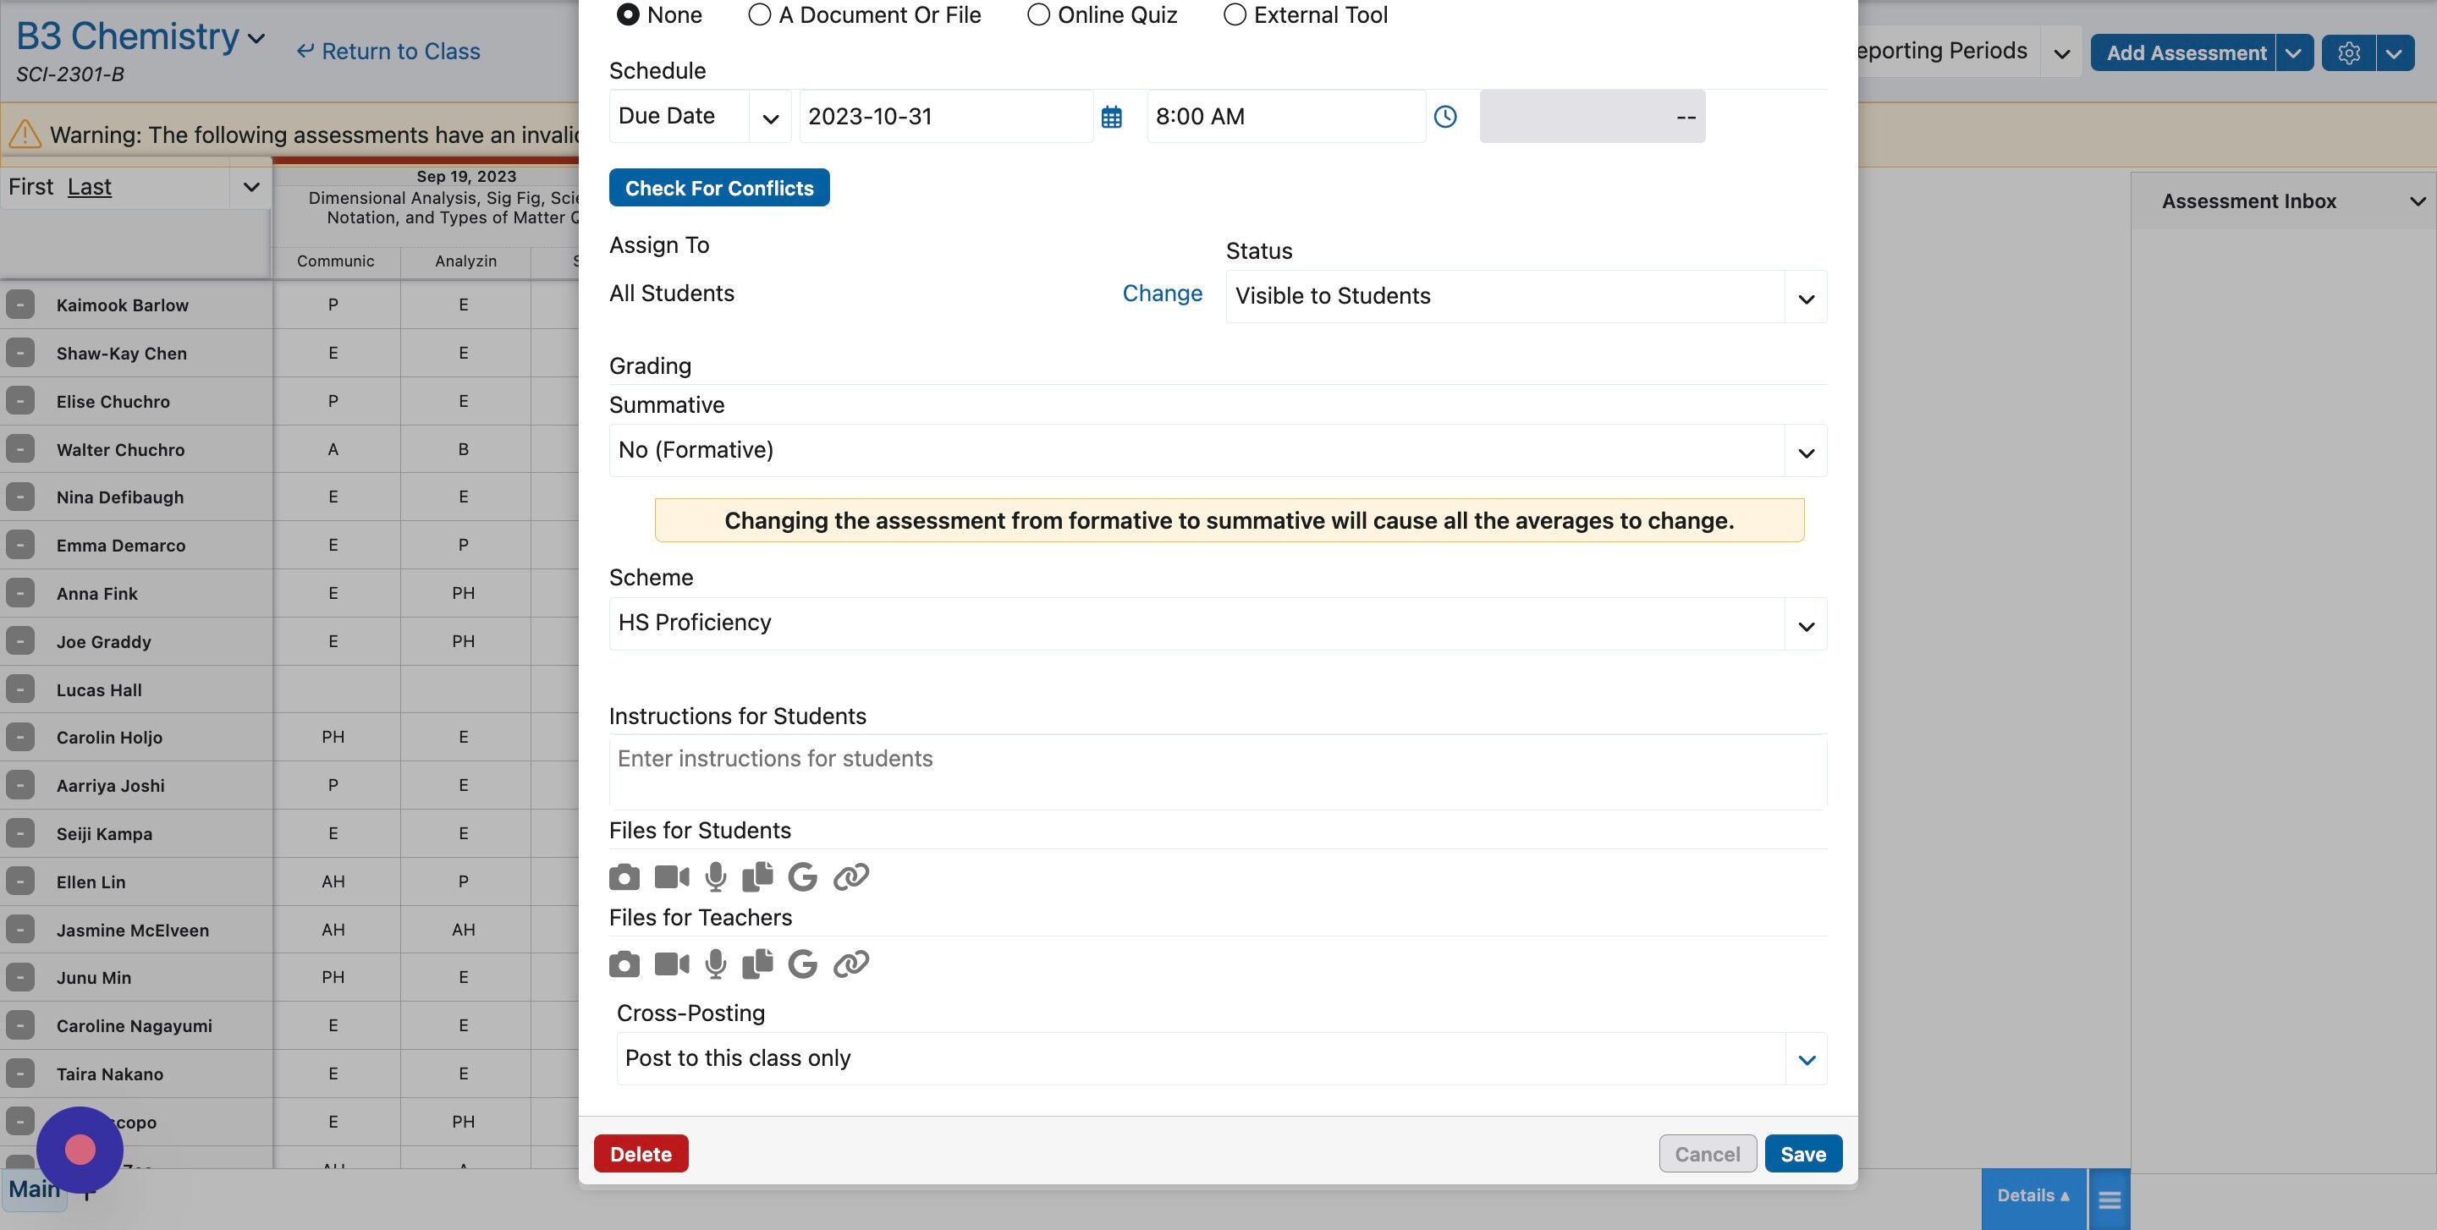Open the First Last name sort dropdown

click(x=250, y=187)
